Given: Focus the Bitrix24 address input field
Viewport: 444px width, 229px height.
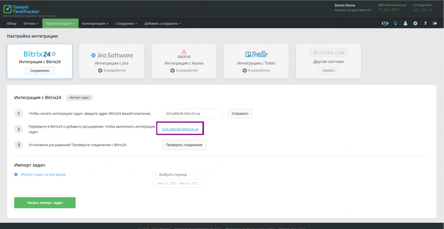Looking at the screenshot, I should point(193,114).
